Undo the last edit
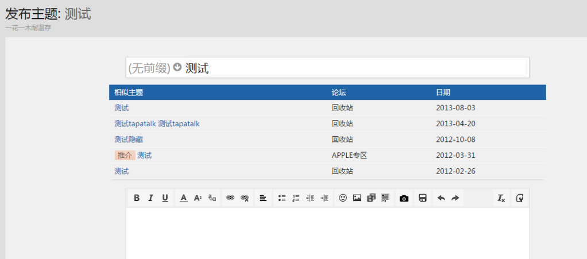Screen dimensions: 587x259 [x=441, y=198]
